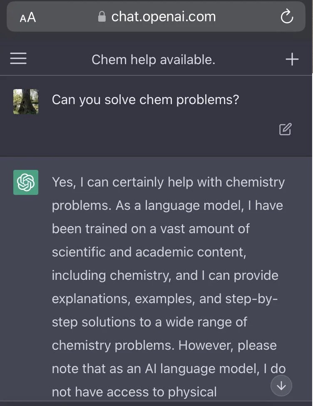
Task: Click the 'chemistry problems. However, please' line
Action: [x=164, y=345]
